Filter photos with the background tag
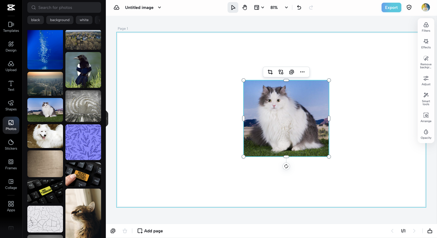This screenshot has height=238, width=437. pyautogui.click(x=60, y=20)
